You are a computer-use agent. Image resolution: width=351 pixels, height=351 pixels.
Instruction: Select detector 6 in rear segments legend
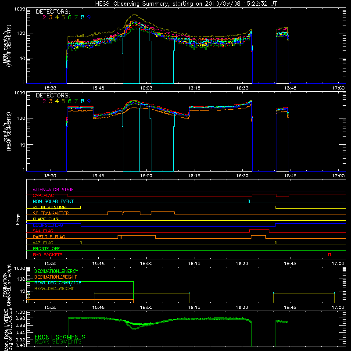pyautogui.click(x=70, y=101)
